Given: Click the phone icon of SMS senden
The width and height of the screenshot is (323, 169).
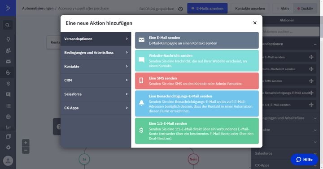Looking at the screenshot, I should (141, 80).
